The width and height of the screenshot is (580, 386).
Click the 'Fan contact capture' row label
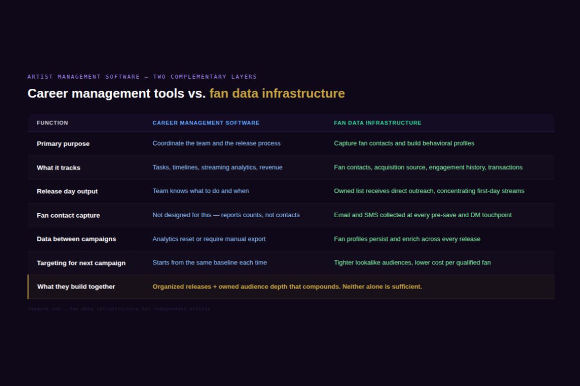(68, 216)
